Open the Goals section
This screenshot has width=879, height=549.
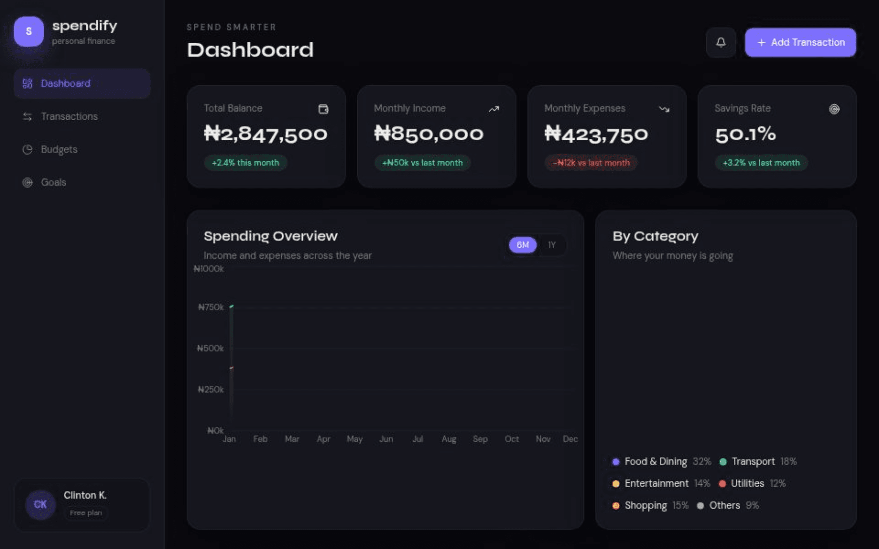tap(53, 182)
